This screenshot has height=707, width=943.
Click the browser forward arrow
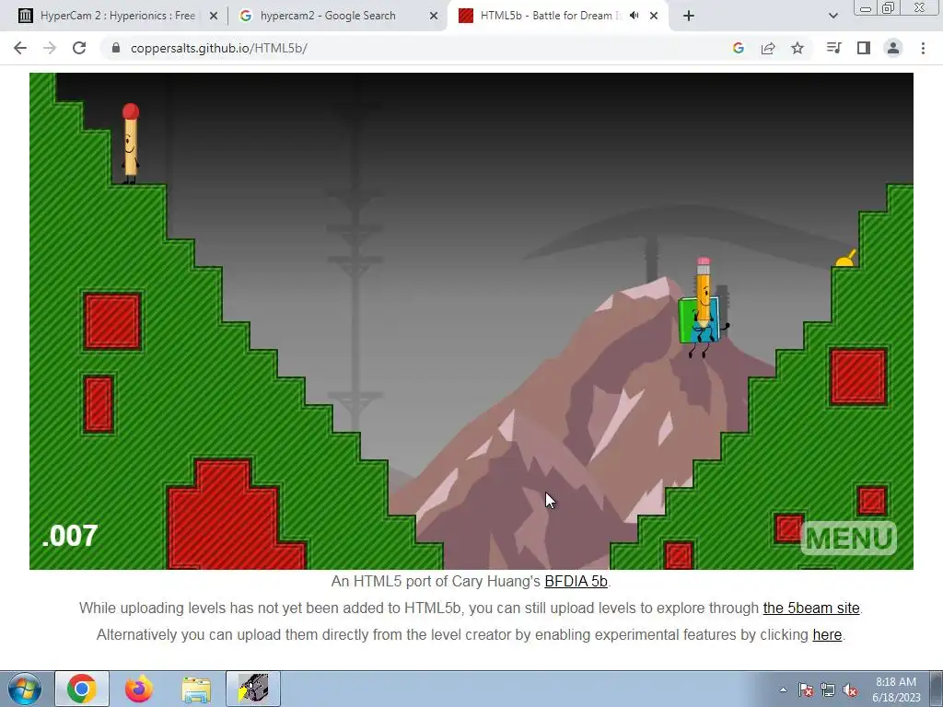50,48
